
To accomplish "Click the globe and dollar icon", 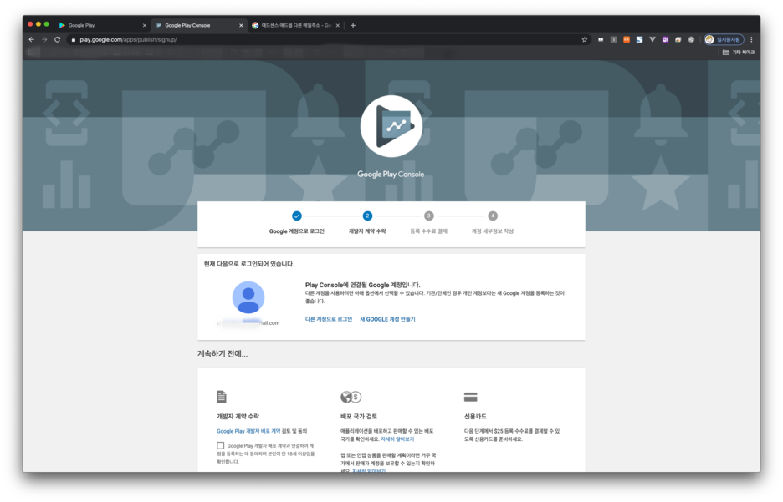I will pos(351,397).
